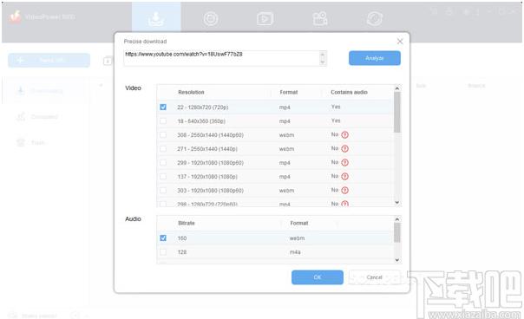Confirm with the OK button
Screen dimensions: 524x319
point(318,277)
